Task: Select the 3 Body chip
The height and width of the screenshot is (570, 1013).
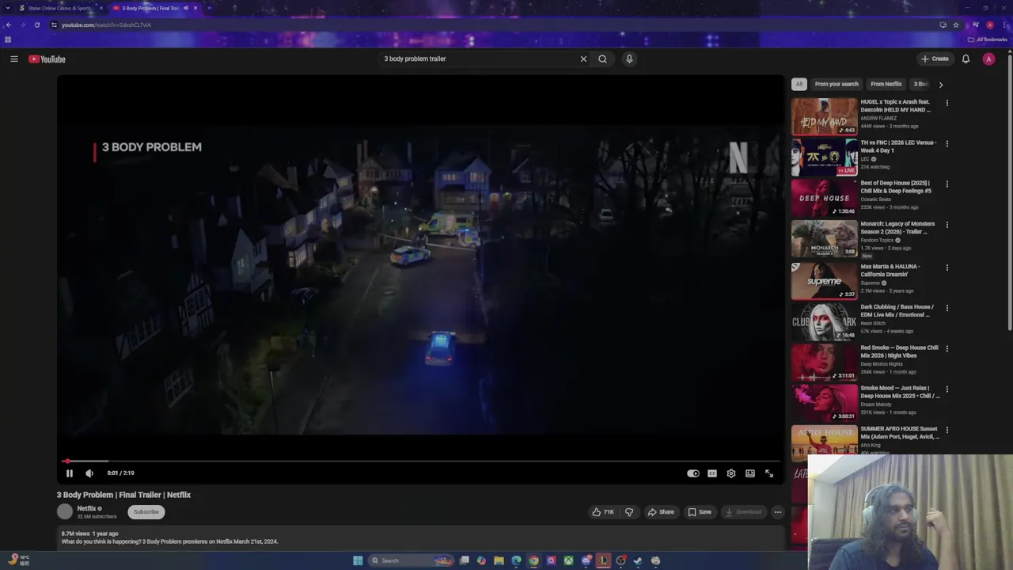Action: click(x=920, y=84)
